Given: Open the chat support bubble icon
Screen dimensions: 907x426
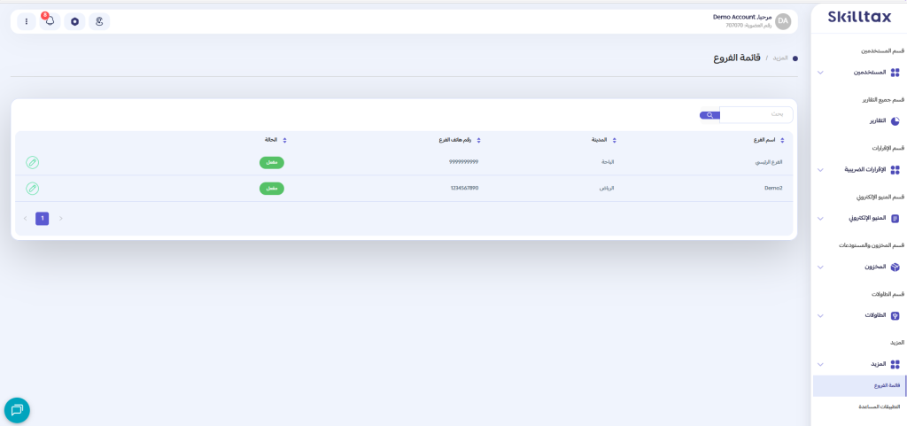Looking at the screenshot, I should (x=17, y=410).
